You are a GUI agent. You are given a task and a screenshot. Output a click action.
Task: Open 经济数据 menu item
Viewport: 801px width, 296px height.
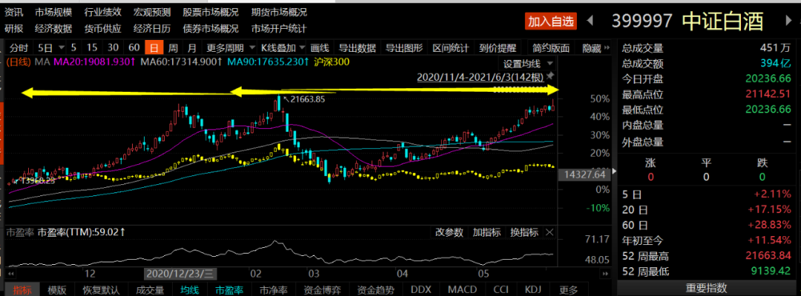53,29
